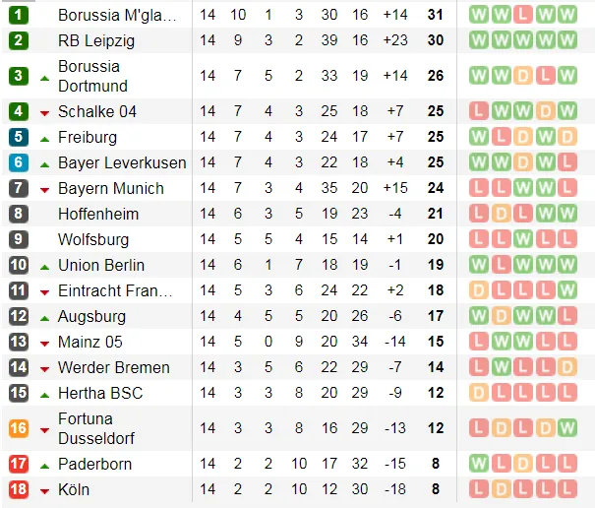595x508 pixels.
Task: Click the down arrow next to Köln
Action: tap(44, 490)
